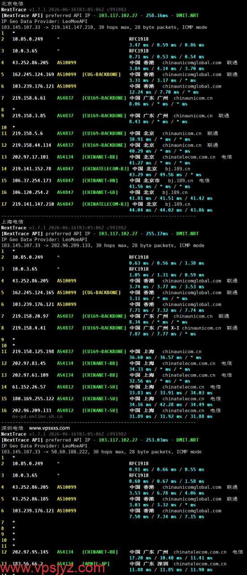Click AS4812 in the 61.152.26.57 row
The height and width of the screenshot is (575, 247).
[x=65, y=387]
